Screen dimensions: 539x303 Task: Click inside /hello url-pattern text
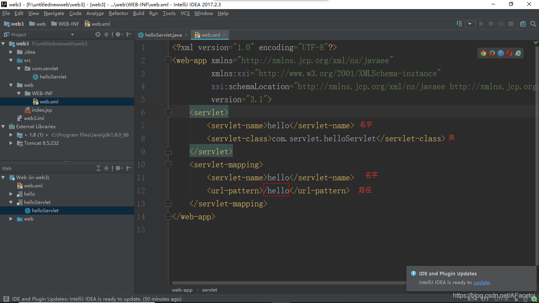[x=276, y=191]
